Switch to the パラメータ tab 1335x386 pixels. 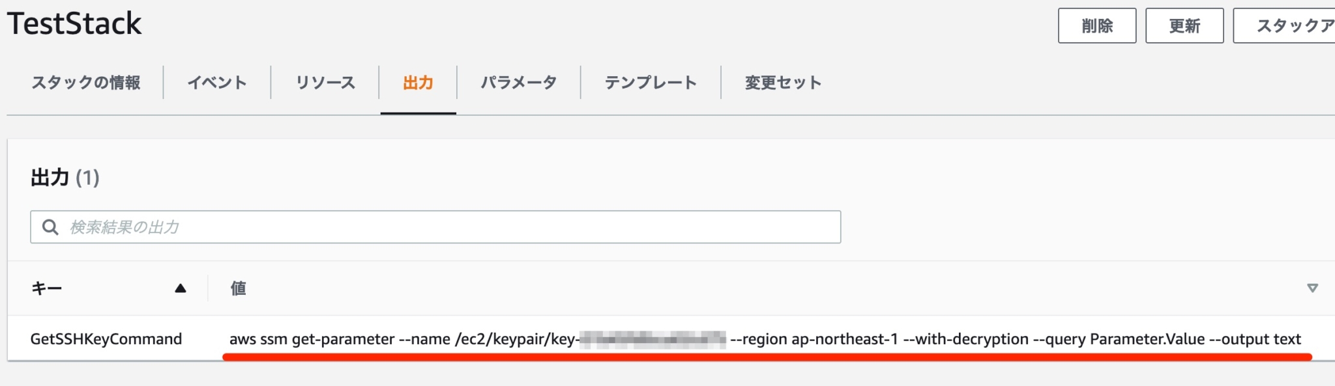518,83
